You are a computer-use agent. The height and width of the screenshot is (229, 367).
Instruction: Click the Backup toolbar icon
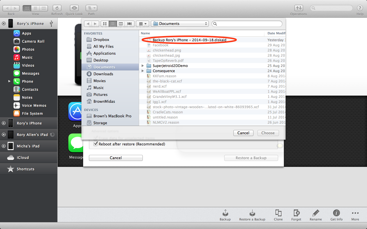(225, 215)
